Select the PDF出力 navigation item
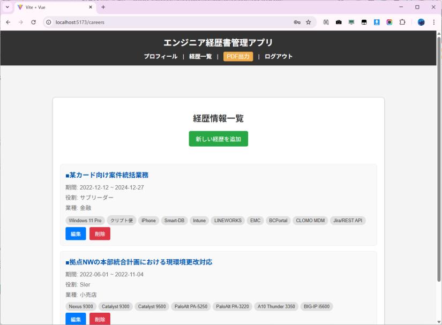This screenshot has width=442, height=325. [x=238, y=56]
